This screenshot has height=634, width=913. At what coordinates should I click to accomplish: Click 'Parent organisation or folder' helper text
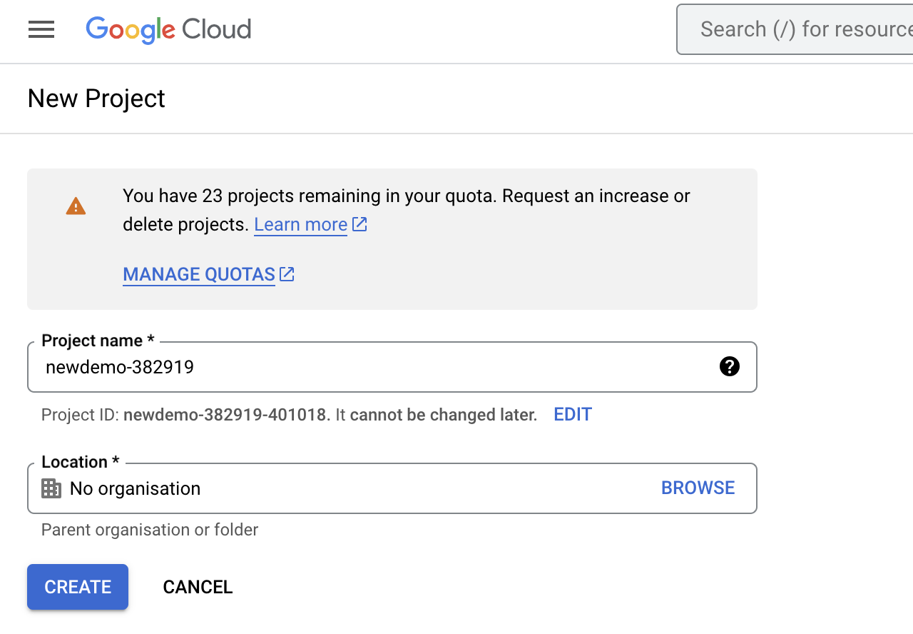click(x=150, y=530)
